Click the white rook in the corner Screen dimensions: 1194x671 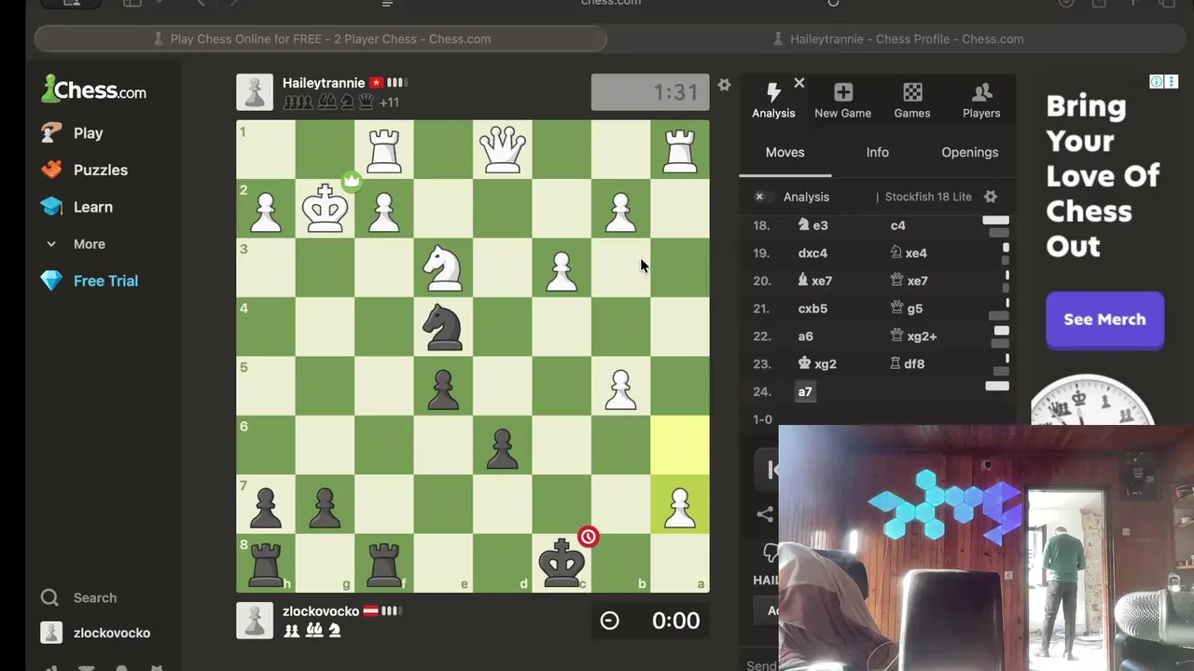[679, 149]
